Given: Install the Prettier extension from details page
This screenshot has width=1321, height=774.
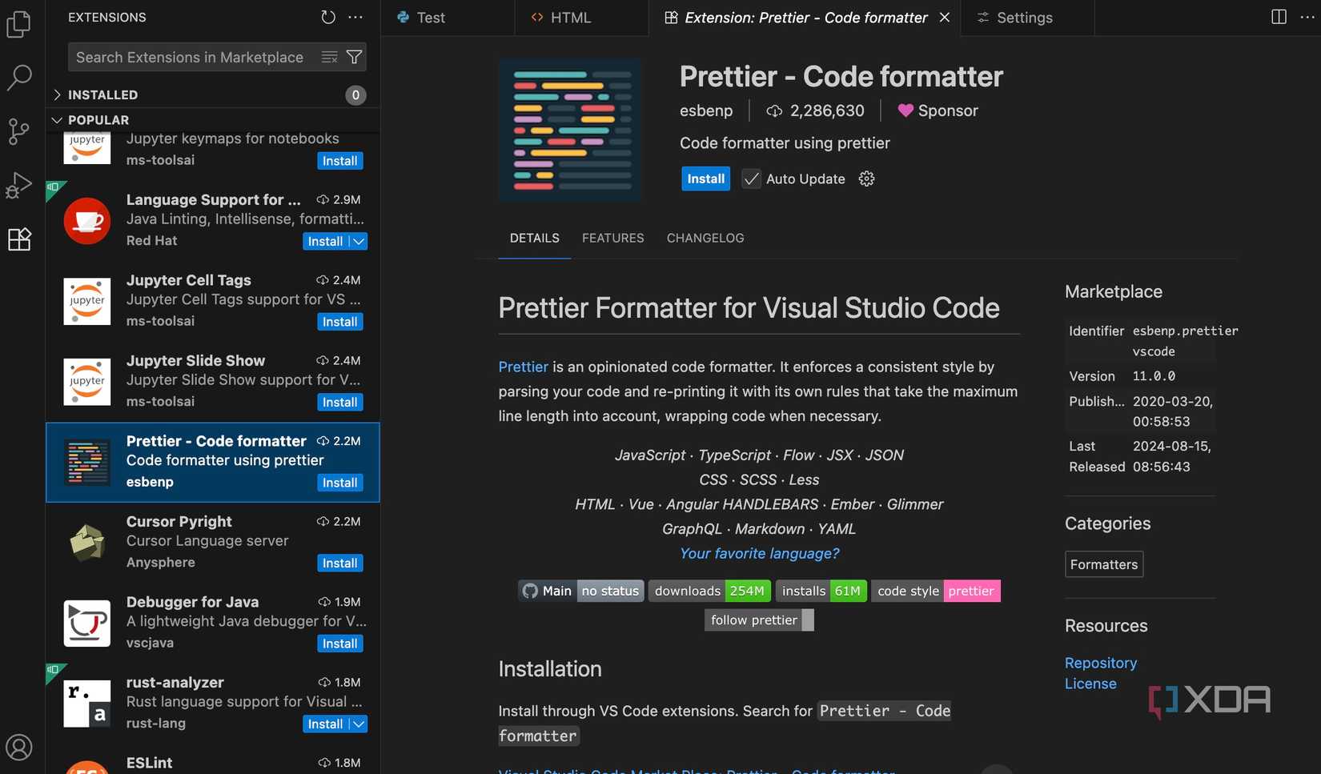Looking at the screenshot, I should pyautogui.click(x=705, y=179).
